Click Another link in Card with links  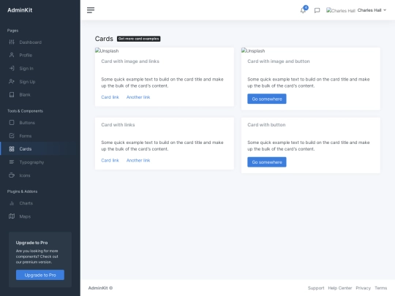[138, 160]
